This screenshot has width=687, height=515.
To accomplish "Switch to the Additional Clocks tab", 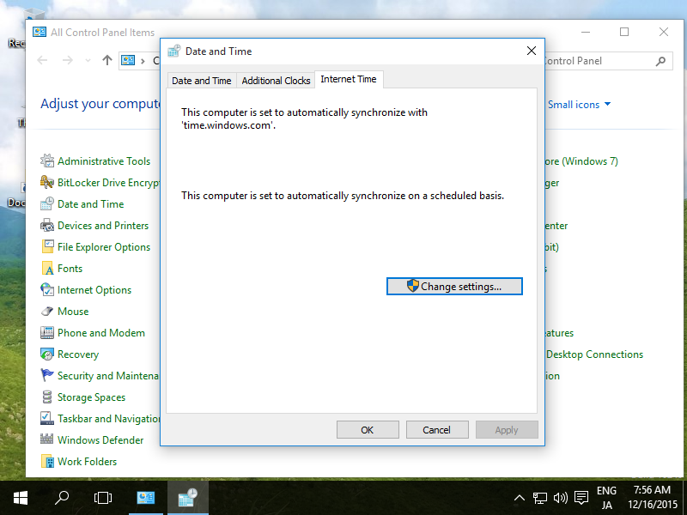I will click(x=276, y=80).
